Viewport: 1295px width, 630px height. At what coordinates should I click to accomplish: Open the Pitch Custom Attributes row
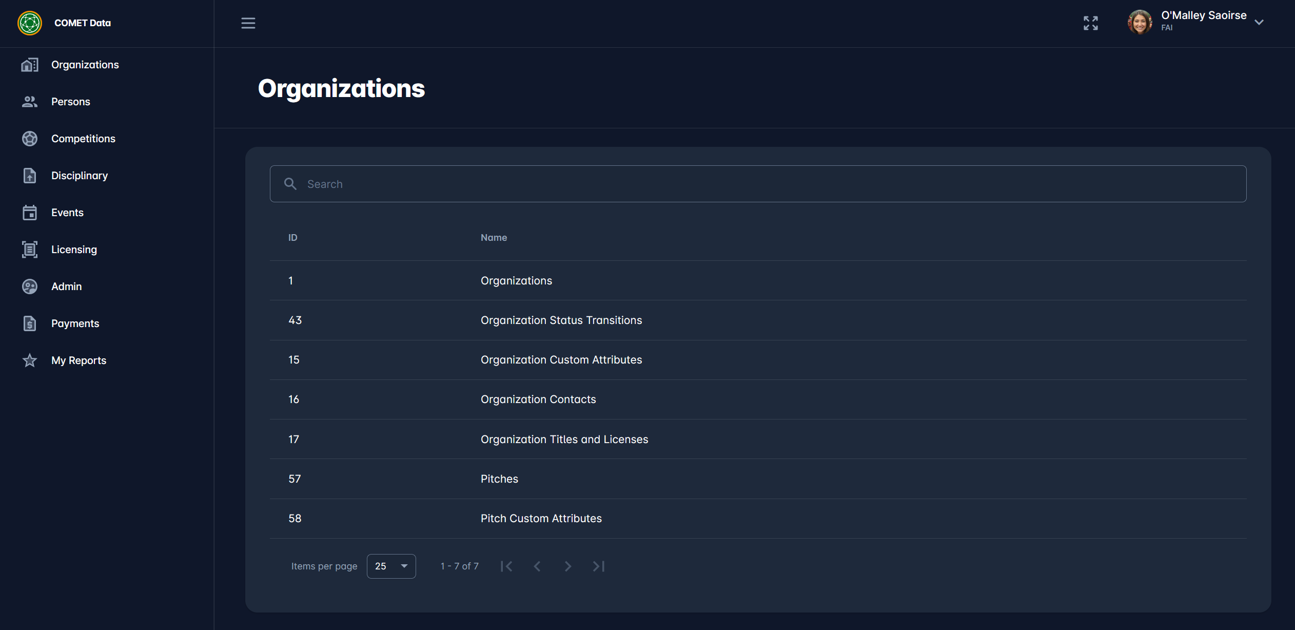[x=541, y=518]
